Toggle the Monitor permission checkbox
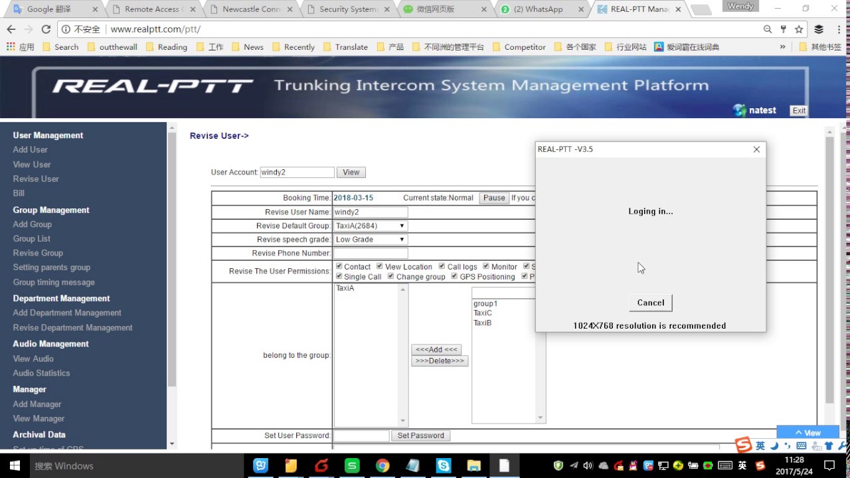The width and height of the screenshot is (850, 478). pos(486,266)
